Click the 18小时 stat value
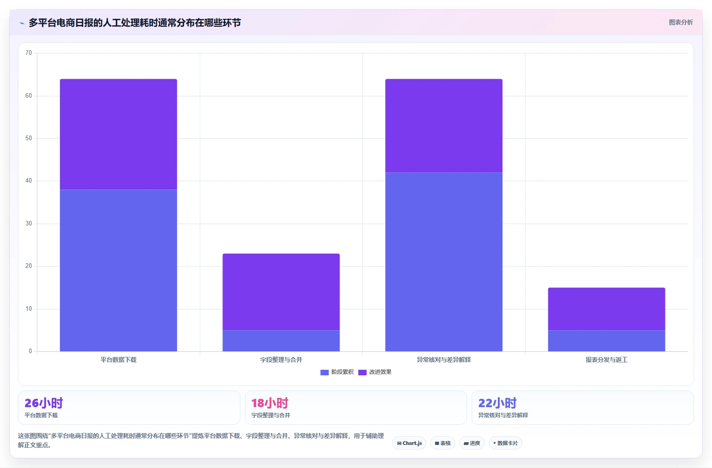The height and width of the screenshot is (468, 712). 270,403
